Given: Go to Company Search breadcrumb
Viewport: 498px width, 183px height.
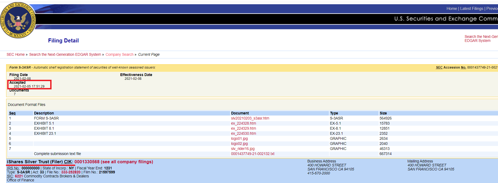Looking at the screenshot, I should coord(119,54).
